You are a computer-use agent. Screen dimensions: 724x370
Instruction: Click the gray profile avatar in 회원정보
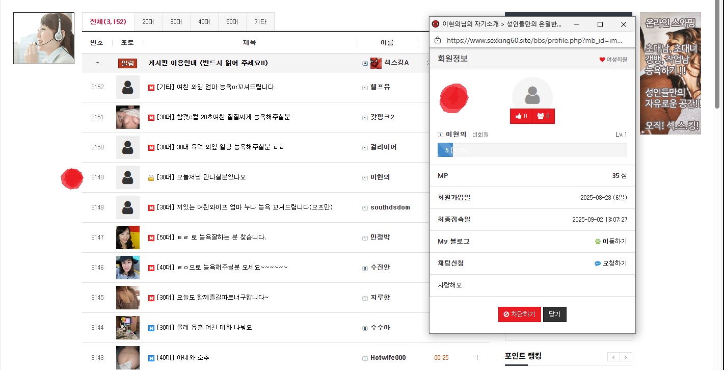(532, 95)
